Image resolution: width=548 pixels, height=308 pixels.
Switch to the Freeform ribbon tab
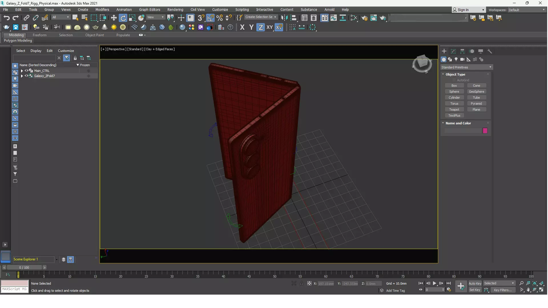tap(39, 35)
